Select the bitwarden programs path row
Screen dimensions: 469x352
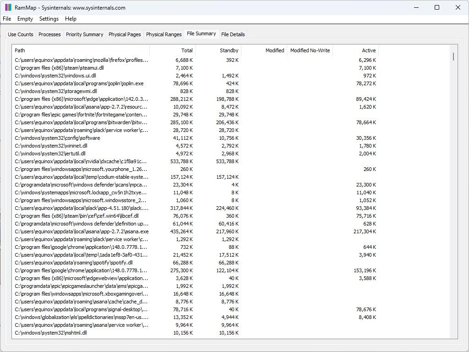(x=196, y=122)
